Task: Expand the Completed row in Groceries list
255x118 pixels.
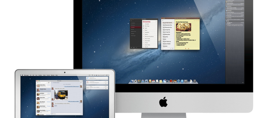Action: [x=156, y=24]
